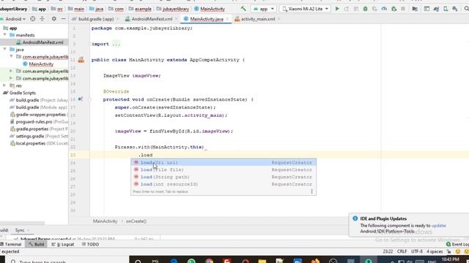Screen dimensions: 469x263
Task: Click the Build tool window button
Action: point(37,244)
